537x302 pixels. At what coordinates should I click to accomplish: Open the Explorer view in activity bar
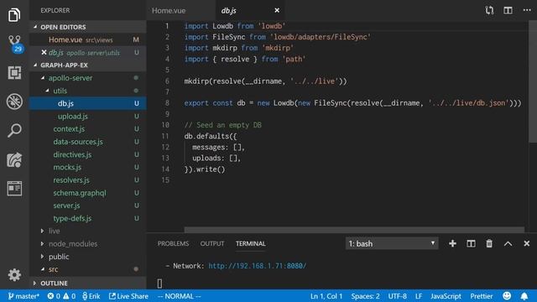(x=14, y=15)
